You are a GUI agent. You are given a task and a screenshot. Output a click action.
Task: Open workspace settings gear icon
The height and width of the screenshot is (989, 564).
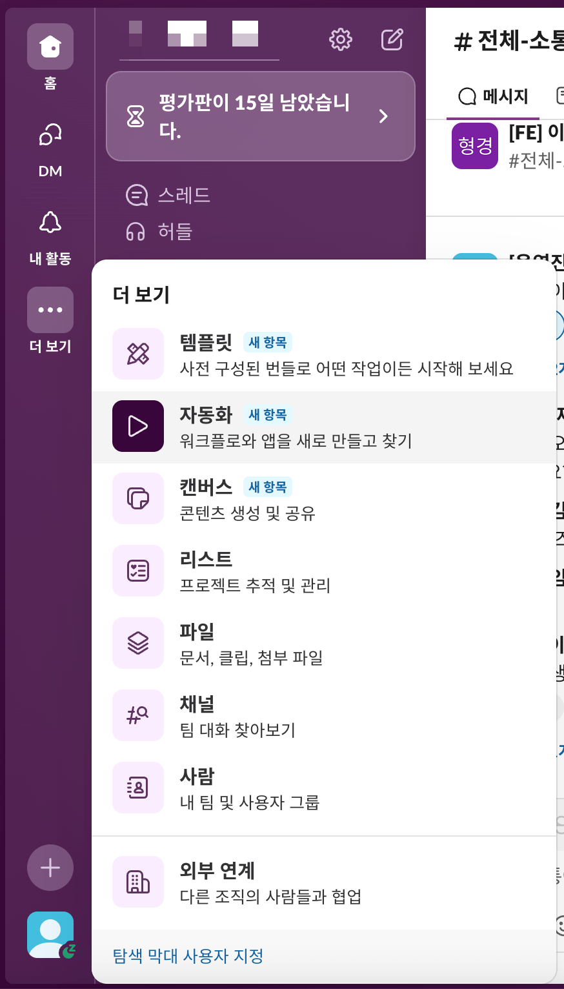341,39
